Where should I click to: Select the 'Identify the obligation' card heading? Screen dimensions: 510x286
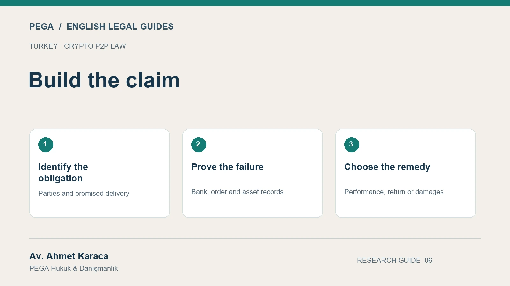click(x=63, y=173)
